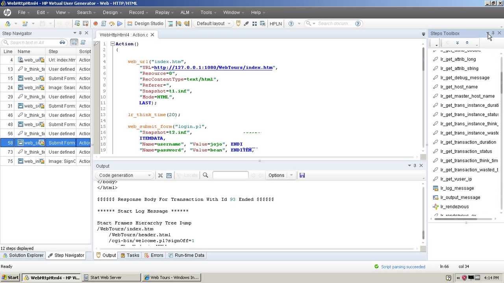Collapse the Action() function fold marker
Screen dimensions: 504x283
click(x=113, y=44)
